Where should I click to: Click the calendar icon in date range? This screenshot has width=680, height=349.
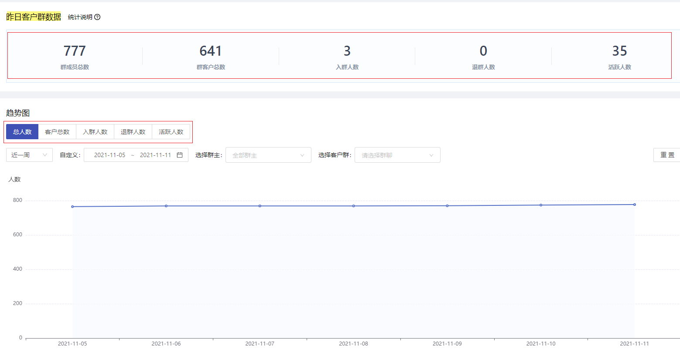(x=180, y=155)
